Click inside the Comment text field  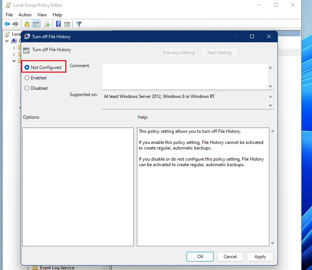(185, 77)
